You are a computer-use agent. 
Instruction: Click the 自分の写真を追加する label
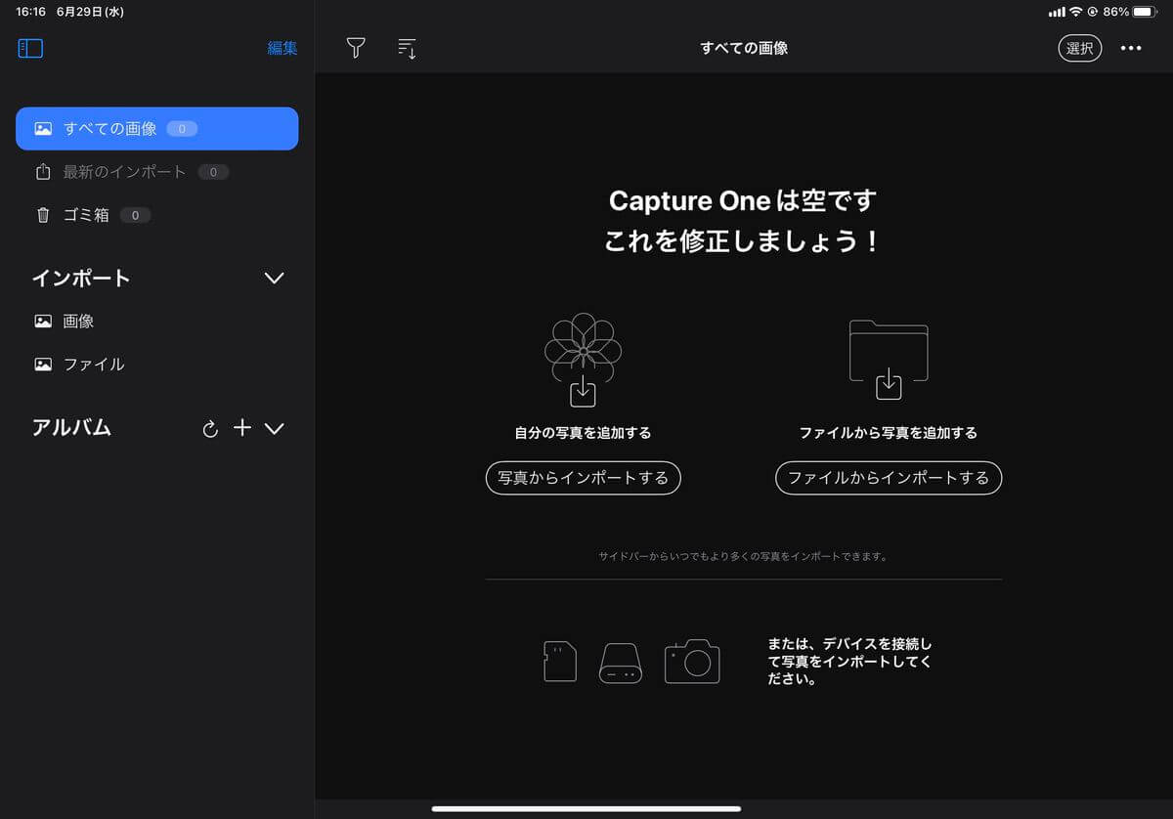point(583,432)
